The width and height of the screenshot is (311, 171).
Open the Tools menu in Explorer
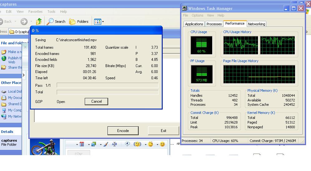[x=51, y=12]
